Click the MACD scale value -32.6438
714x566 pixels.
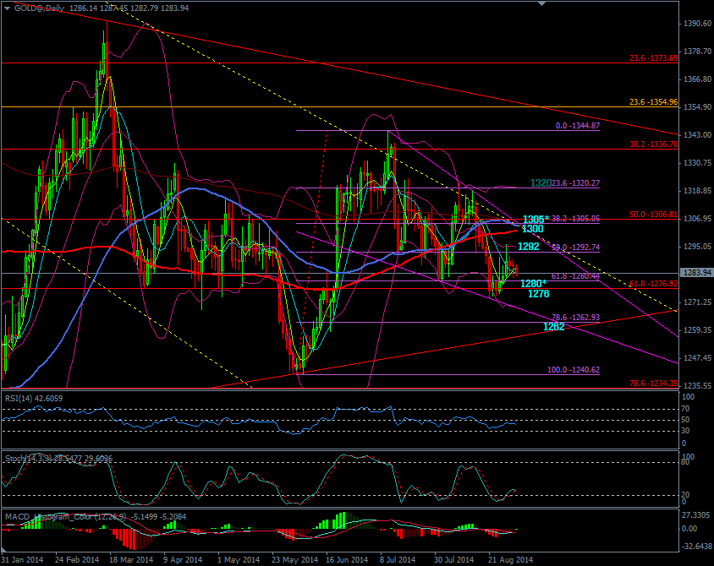coord(695,546)
